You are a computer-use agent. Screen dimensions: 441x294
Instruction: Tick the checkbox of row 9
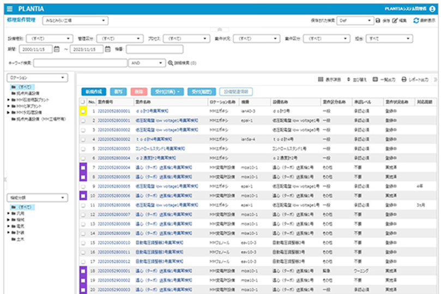coord(83,187)
